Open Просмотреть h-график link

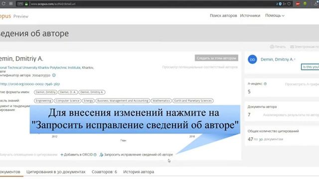click(x=302, y=84)
